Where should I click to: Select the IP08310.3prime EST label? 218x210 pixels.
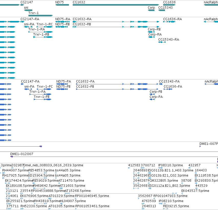170,165
